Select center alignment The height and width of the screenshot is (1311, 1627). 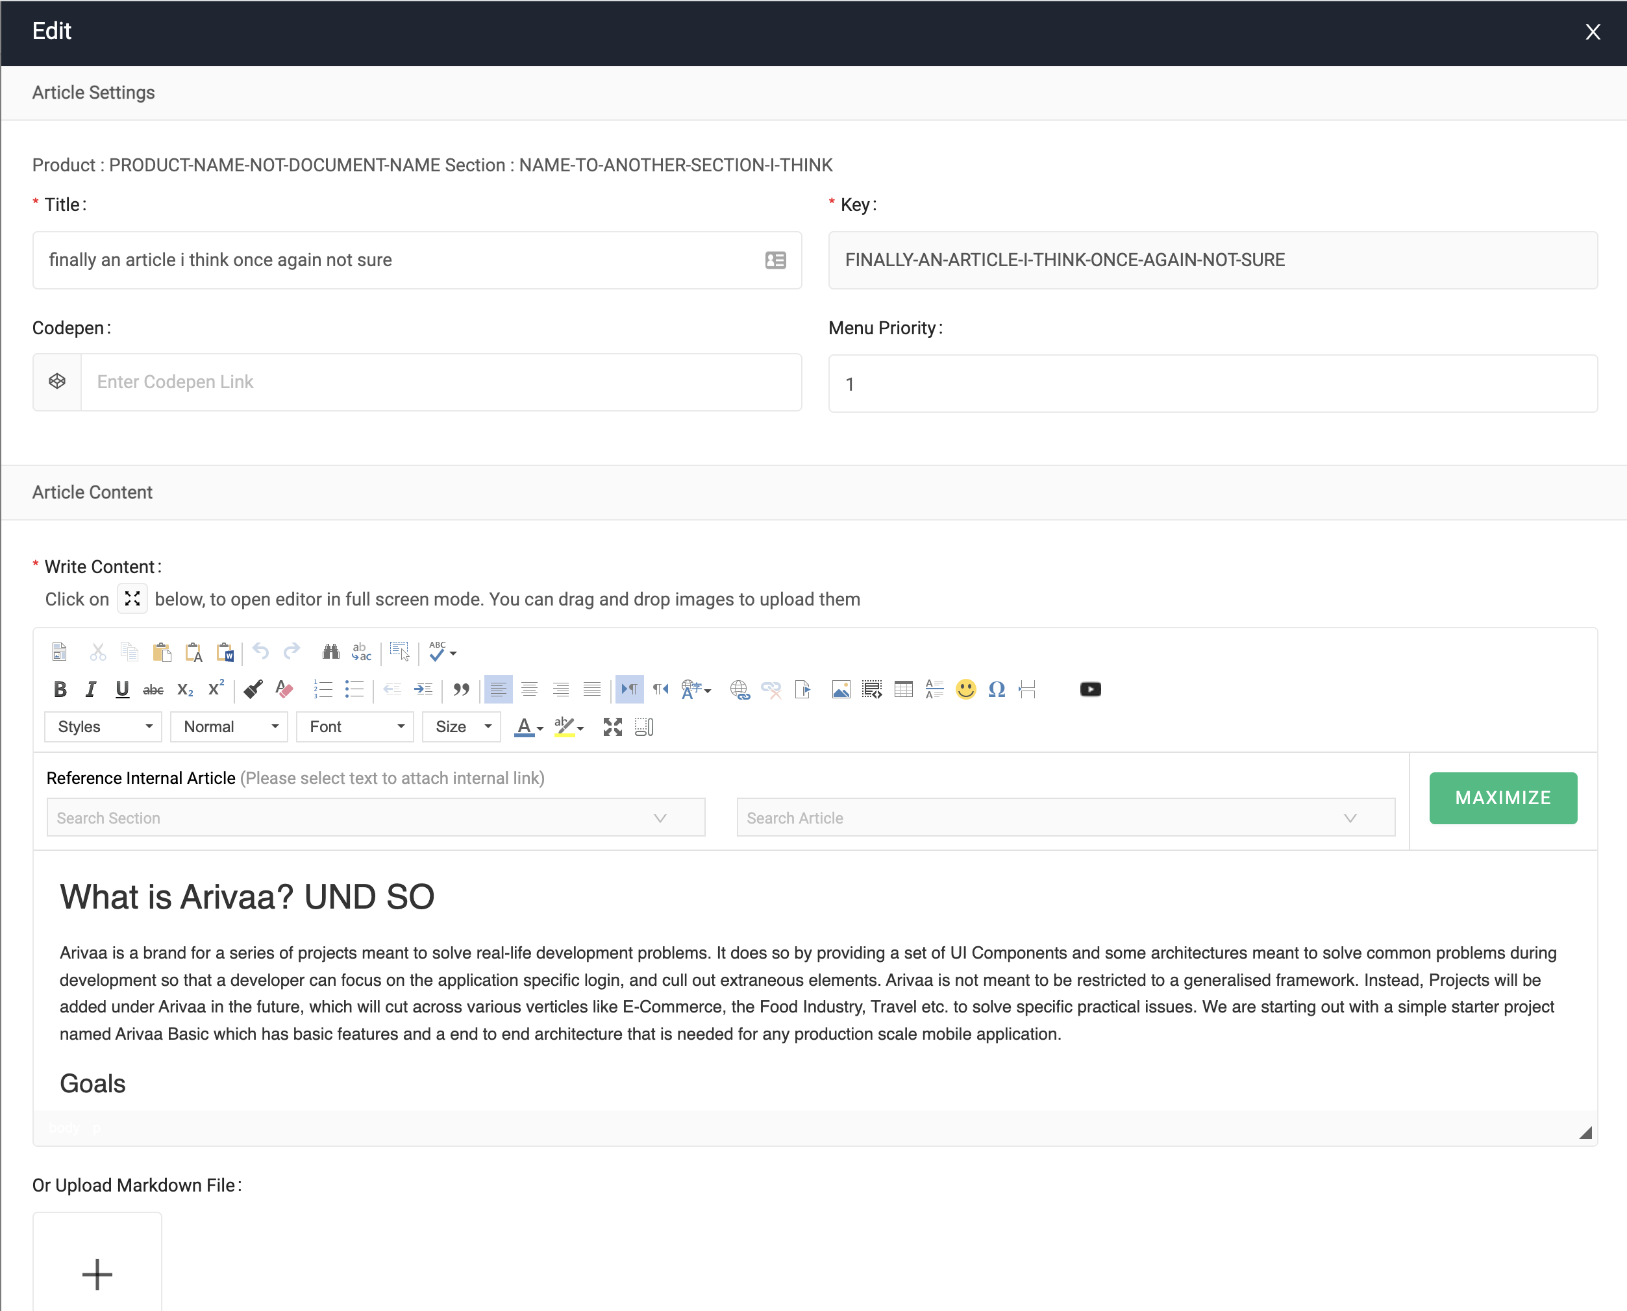[x=530, y=689]
